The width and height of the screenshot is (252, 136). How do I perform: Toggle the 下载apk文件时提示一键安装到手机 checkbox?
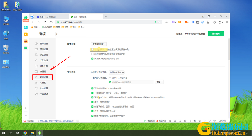click(x=92, y=97)
